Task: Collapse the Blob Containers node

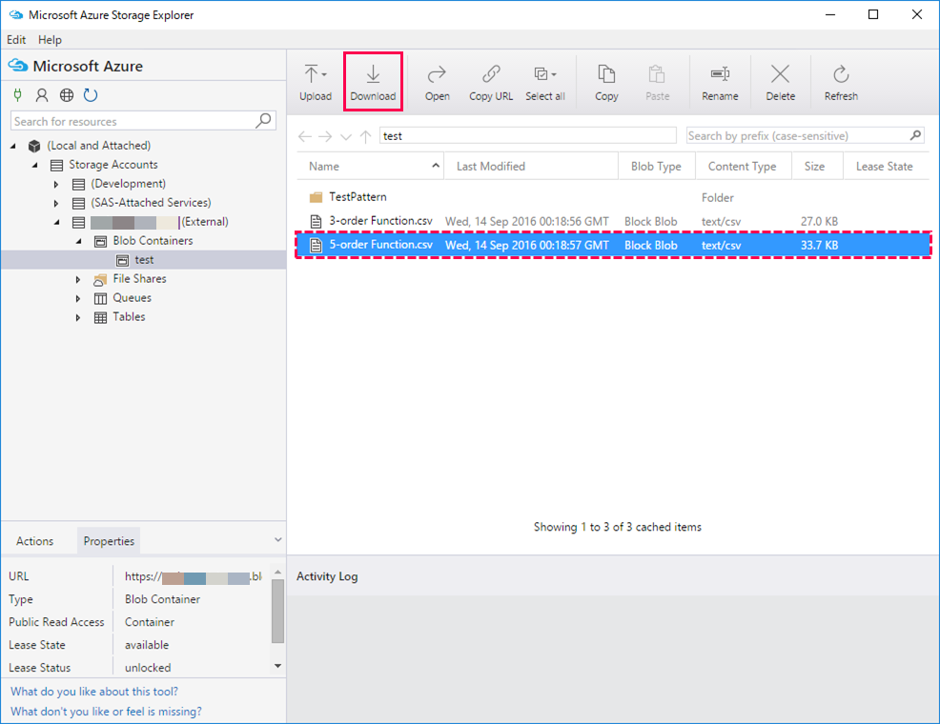Action: (78, 241)
